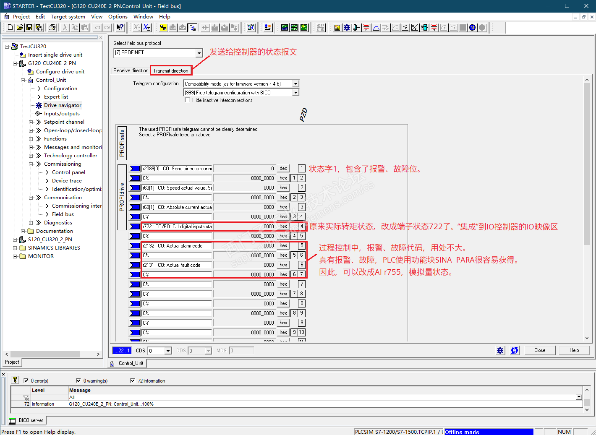
Task: Click the Open project folder icon
Action: (20, 28)
